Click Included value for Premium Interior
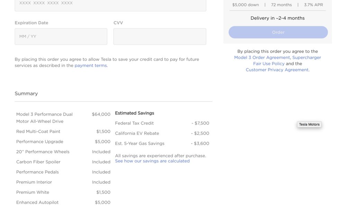Viewport: 346px width, 208px height. [x=101, y=182]
